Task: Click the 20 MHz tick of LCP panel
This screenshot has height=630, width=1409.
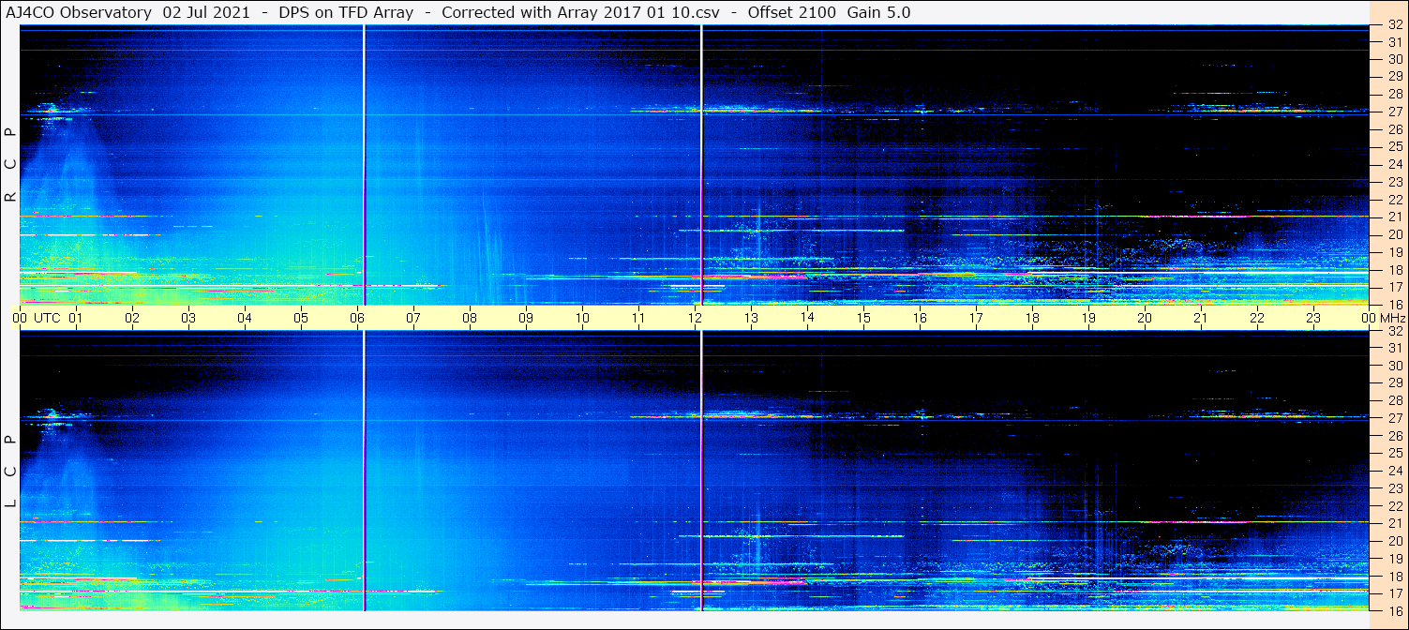Action: click(1394, 541)
